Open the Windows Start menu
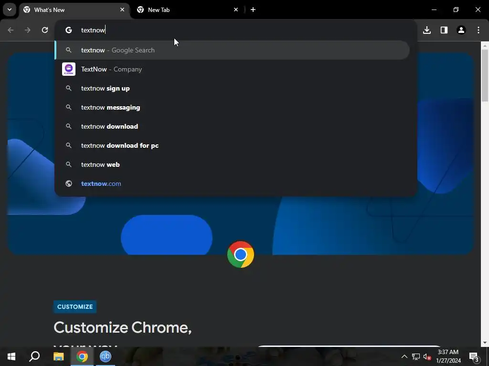Viewport: 489px width, 366px height. 11,356
